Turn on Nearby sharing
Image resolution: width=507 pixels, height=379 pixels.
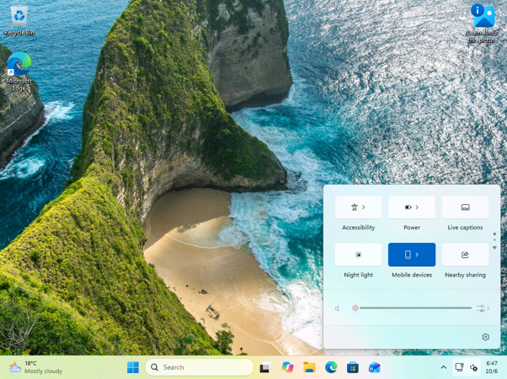click(465, 255)
